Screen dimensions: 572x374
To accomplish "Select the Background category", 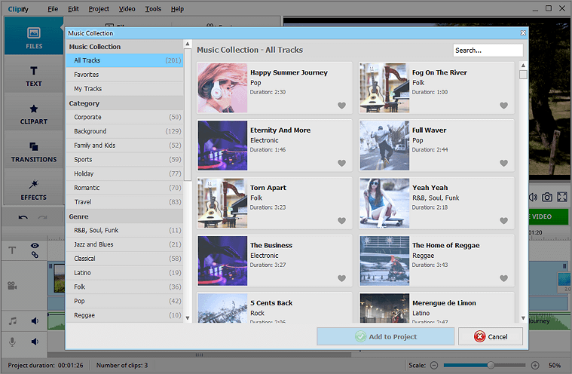I will pos(125,131).
